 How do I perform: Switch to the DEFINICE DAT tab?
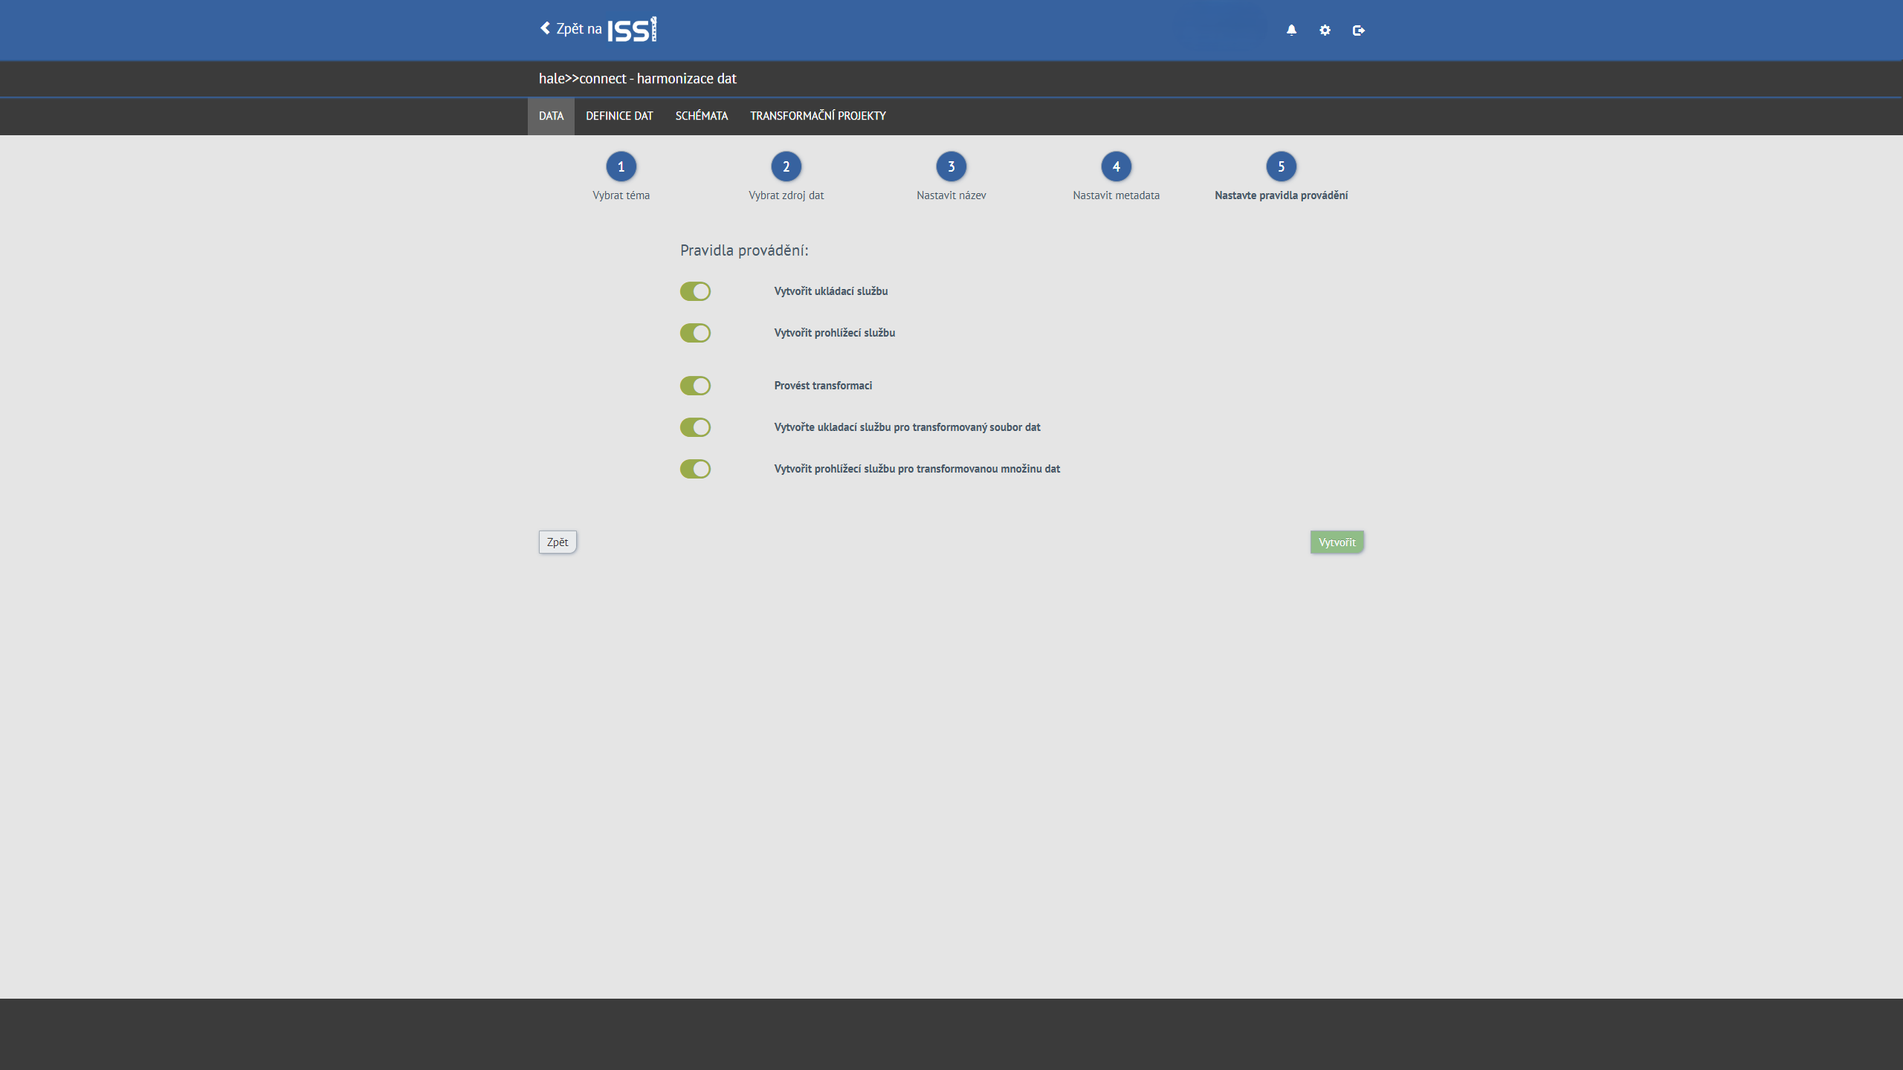[618, 116]
